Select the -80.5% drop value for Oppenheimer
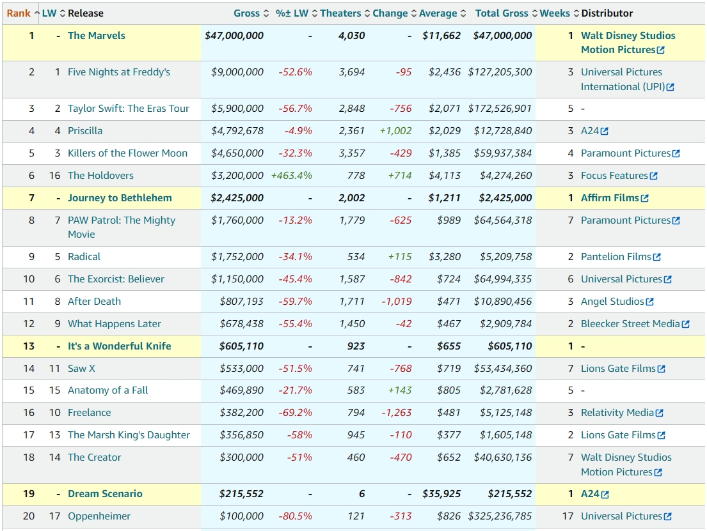 coord(296,516)
